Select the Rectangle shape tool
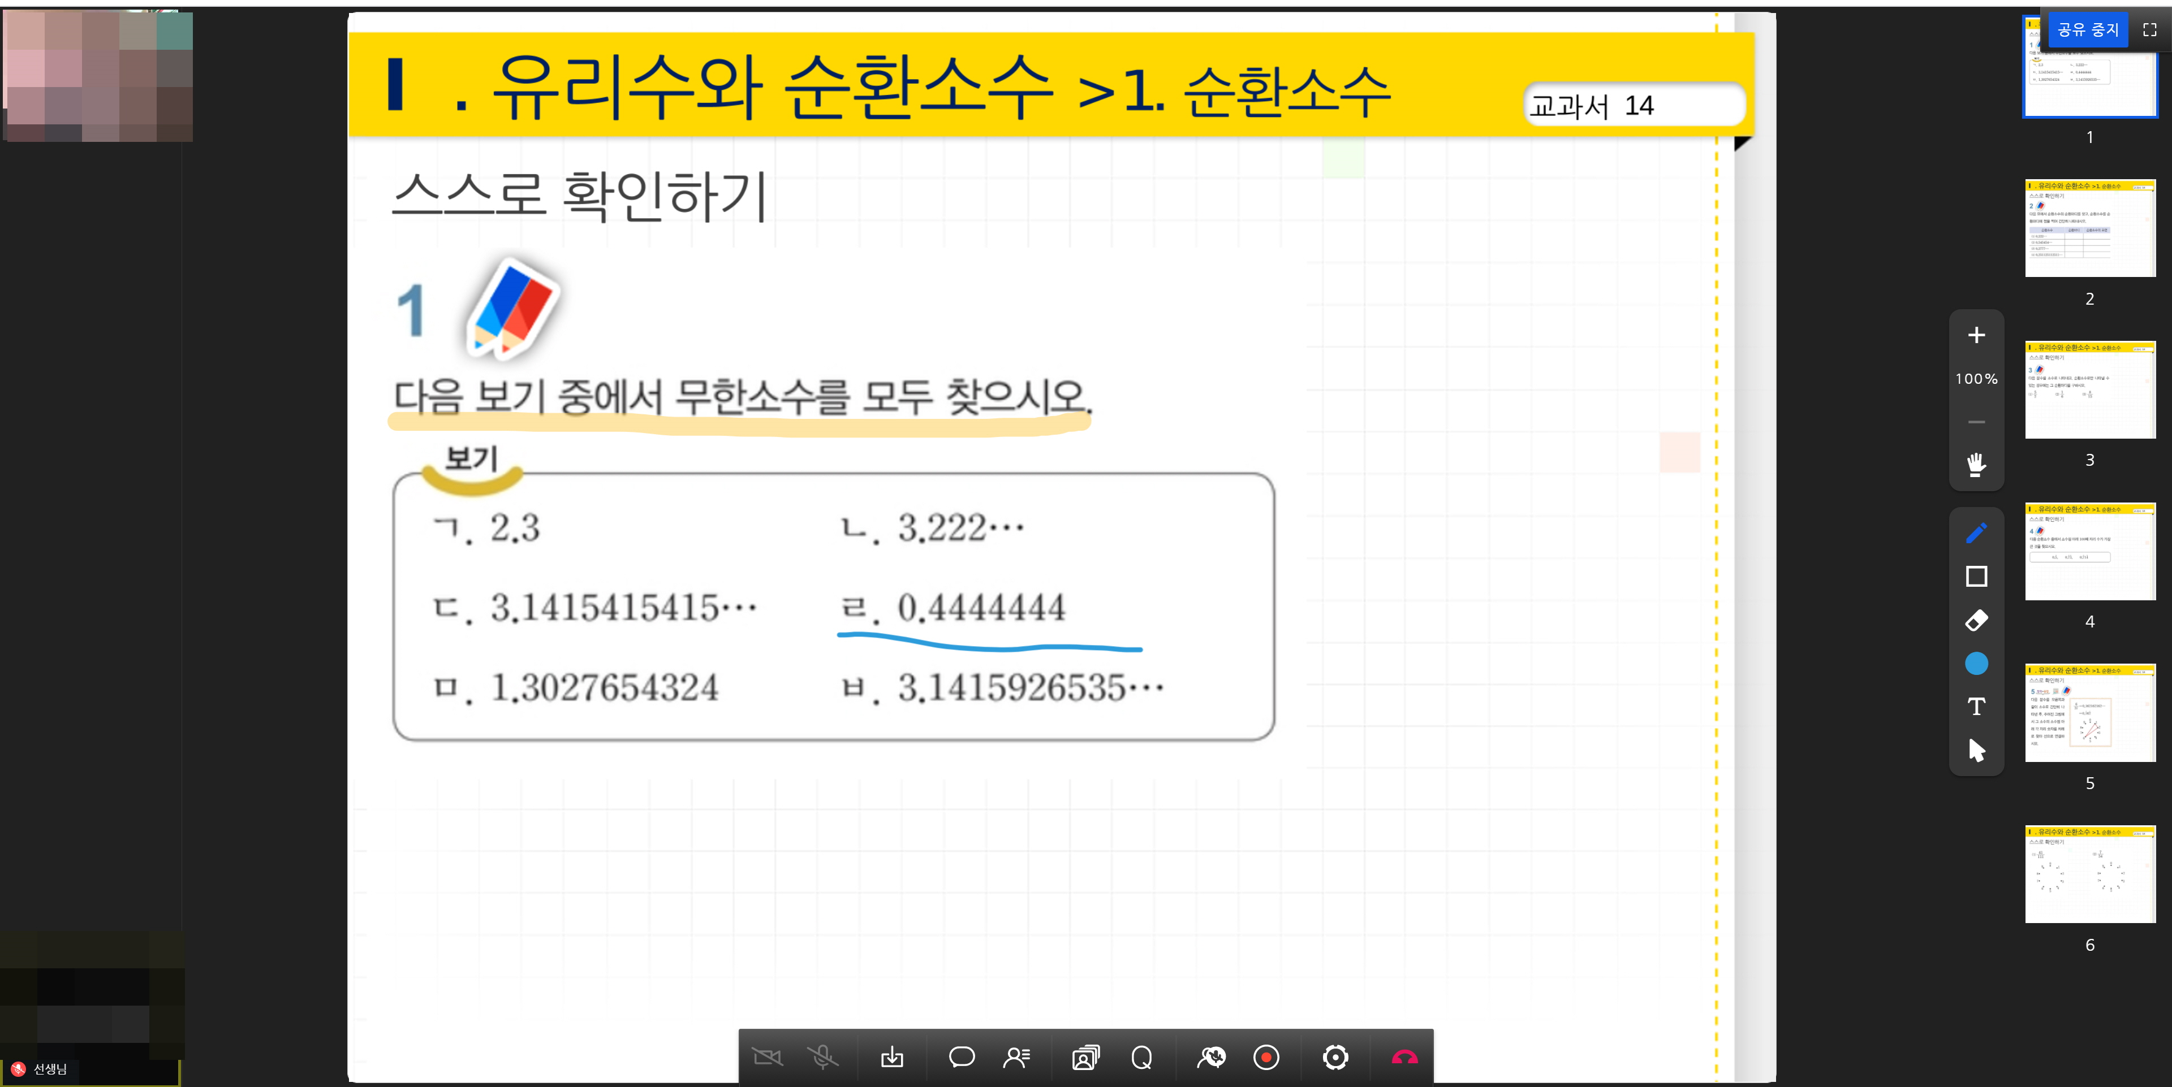Image resolution: width=2172 pixels, height=1087 pixels. coord(1976,577)
